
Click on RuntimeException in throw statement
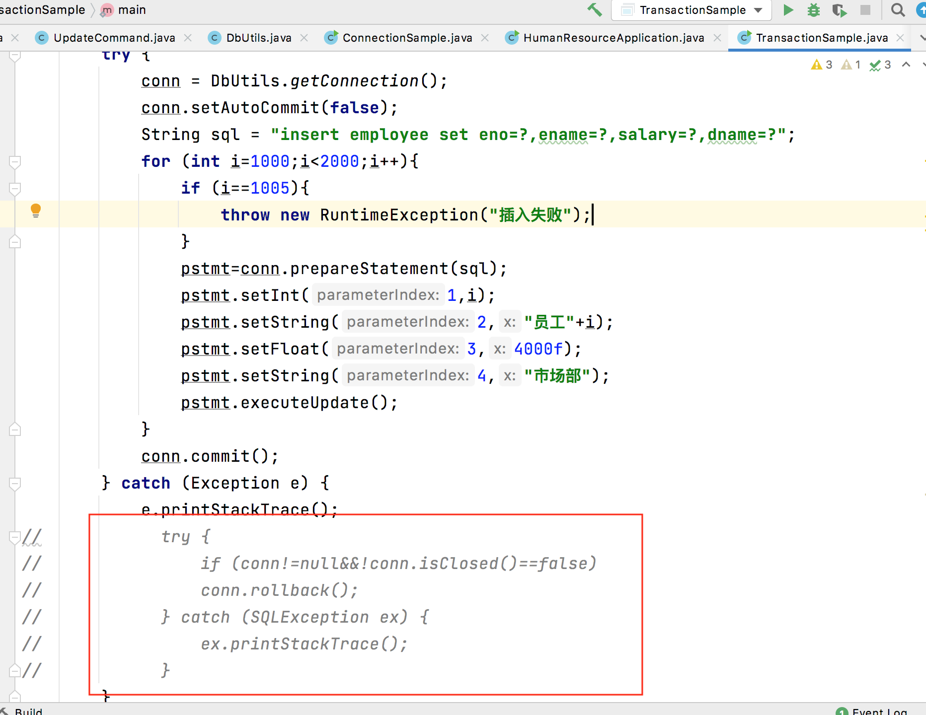[x=399, y=215]
